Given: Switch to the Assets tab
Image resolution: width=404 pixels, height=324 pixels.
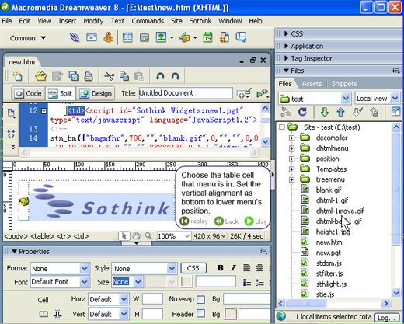Looking at the screenshot, I should (312, 84).
